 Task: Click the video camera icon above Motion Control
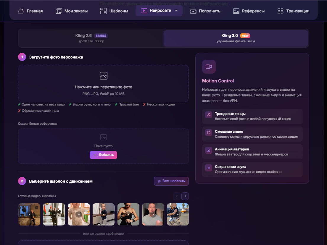pyautogui.click(x=209, y=67)
